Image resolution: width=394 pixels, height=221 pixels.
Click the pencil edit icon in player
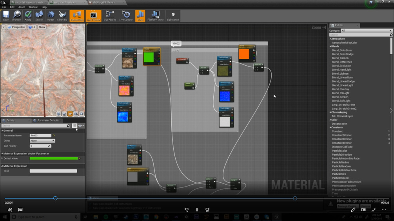(353, 210)
